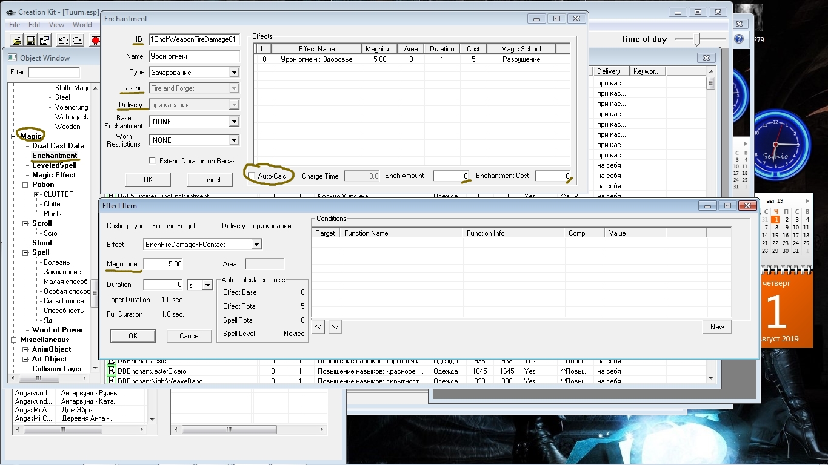Open the World menu
828x465 pixels.
coord(82,25)
